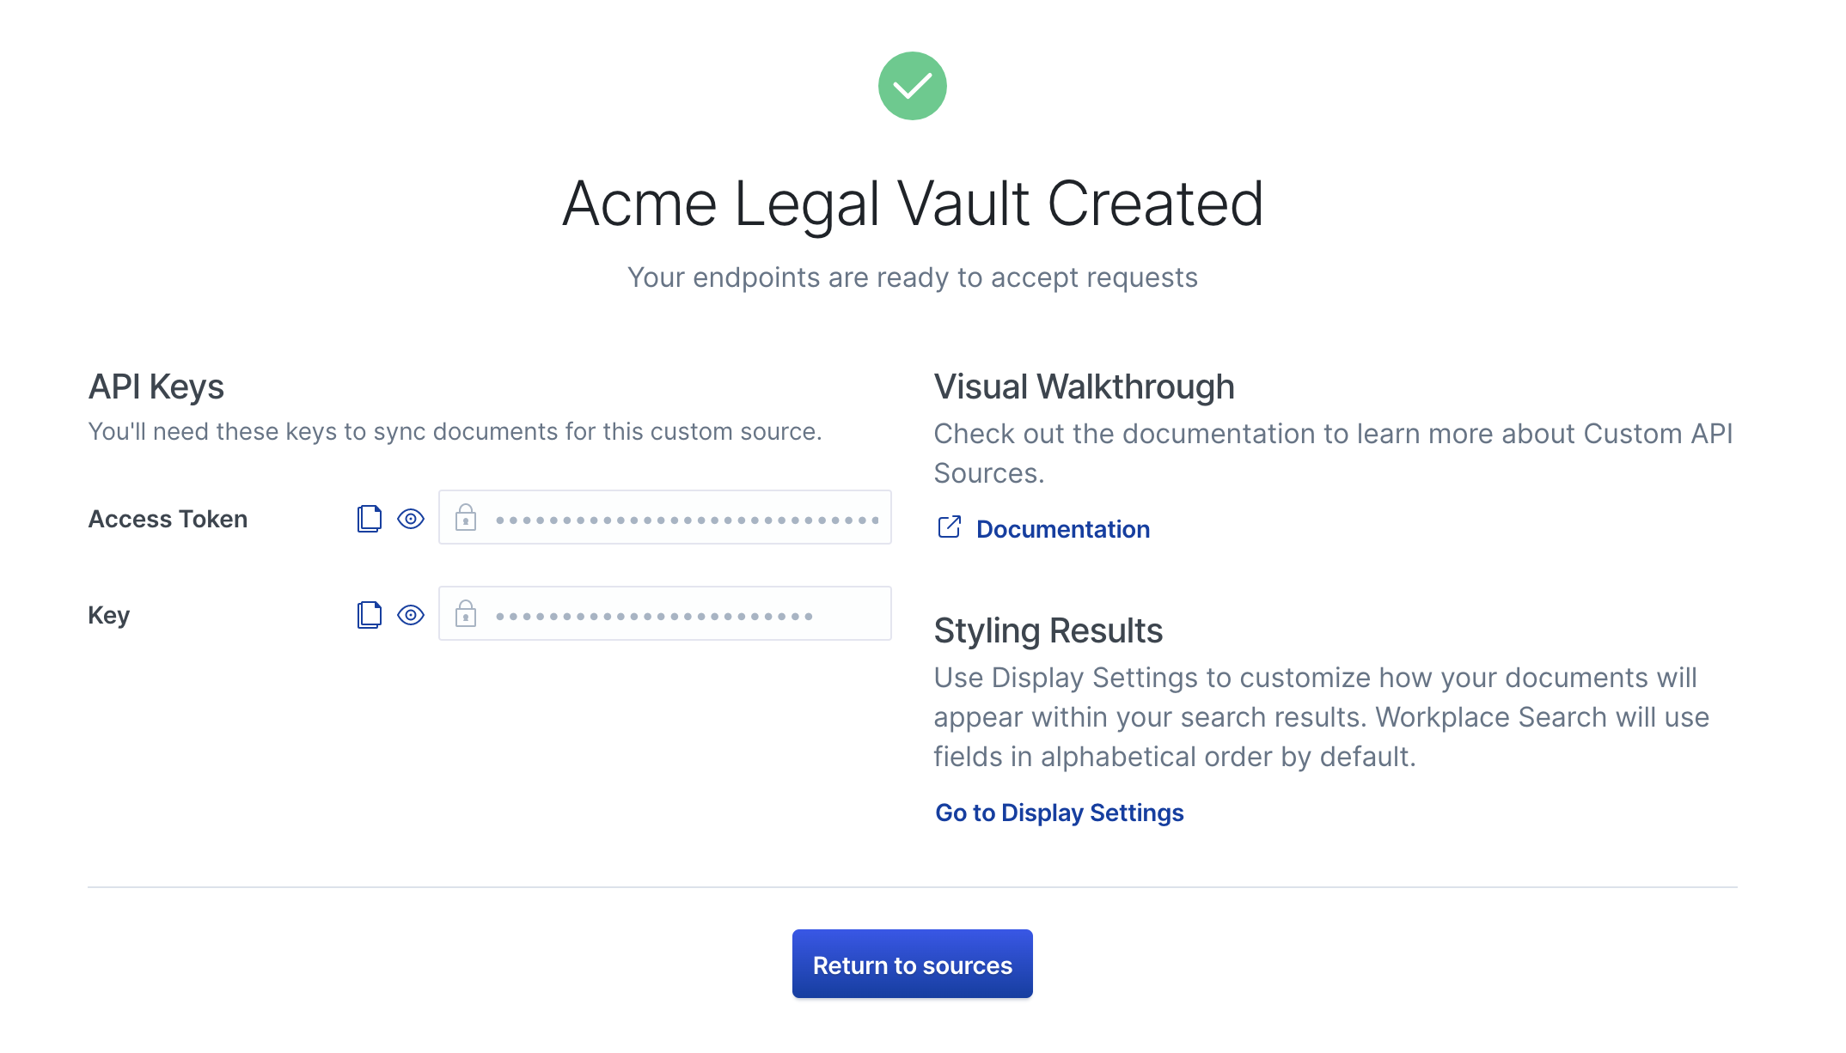
Task: Click the external link icon beside Documentation
Action: (950, 527)
